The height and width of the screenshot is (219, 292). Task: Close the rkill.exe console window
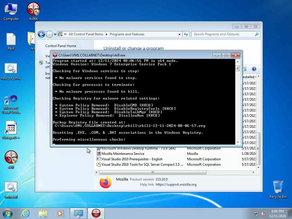coord(236,55)
